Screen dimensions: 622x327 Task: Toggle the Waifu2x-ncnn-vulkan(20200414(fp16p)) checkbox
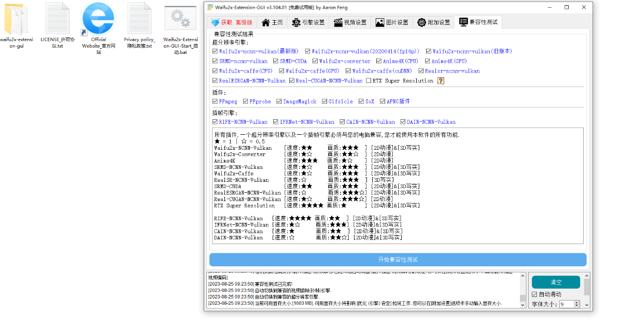pos(307,51)
